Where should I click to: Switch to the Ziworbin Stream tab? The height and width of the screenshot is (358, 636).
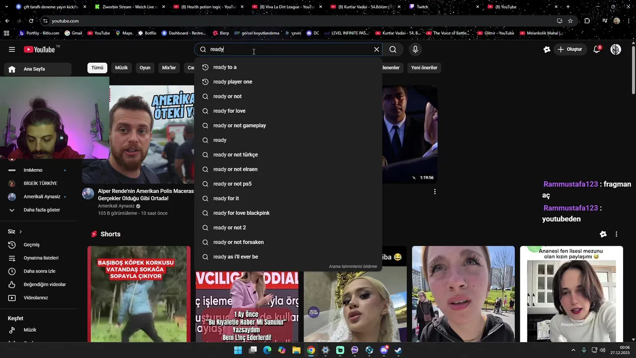coord(129,7)
